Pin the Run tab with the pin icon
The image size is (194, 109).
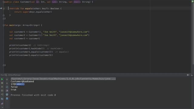coord(2,104)
